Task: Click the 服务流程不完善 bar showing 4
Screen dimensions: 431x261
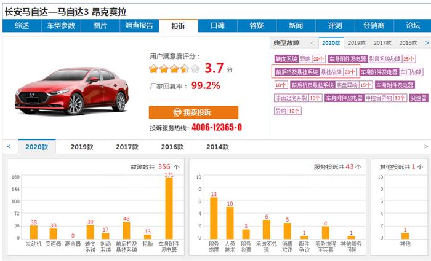Action: pyautogui.click(x=326, y=233)
